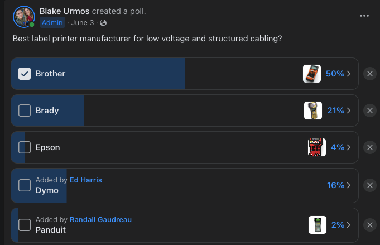Uncheck the Brother checkbox
This screenshot has width=380, height=245.
tap(25, 74)
